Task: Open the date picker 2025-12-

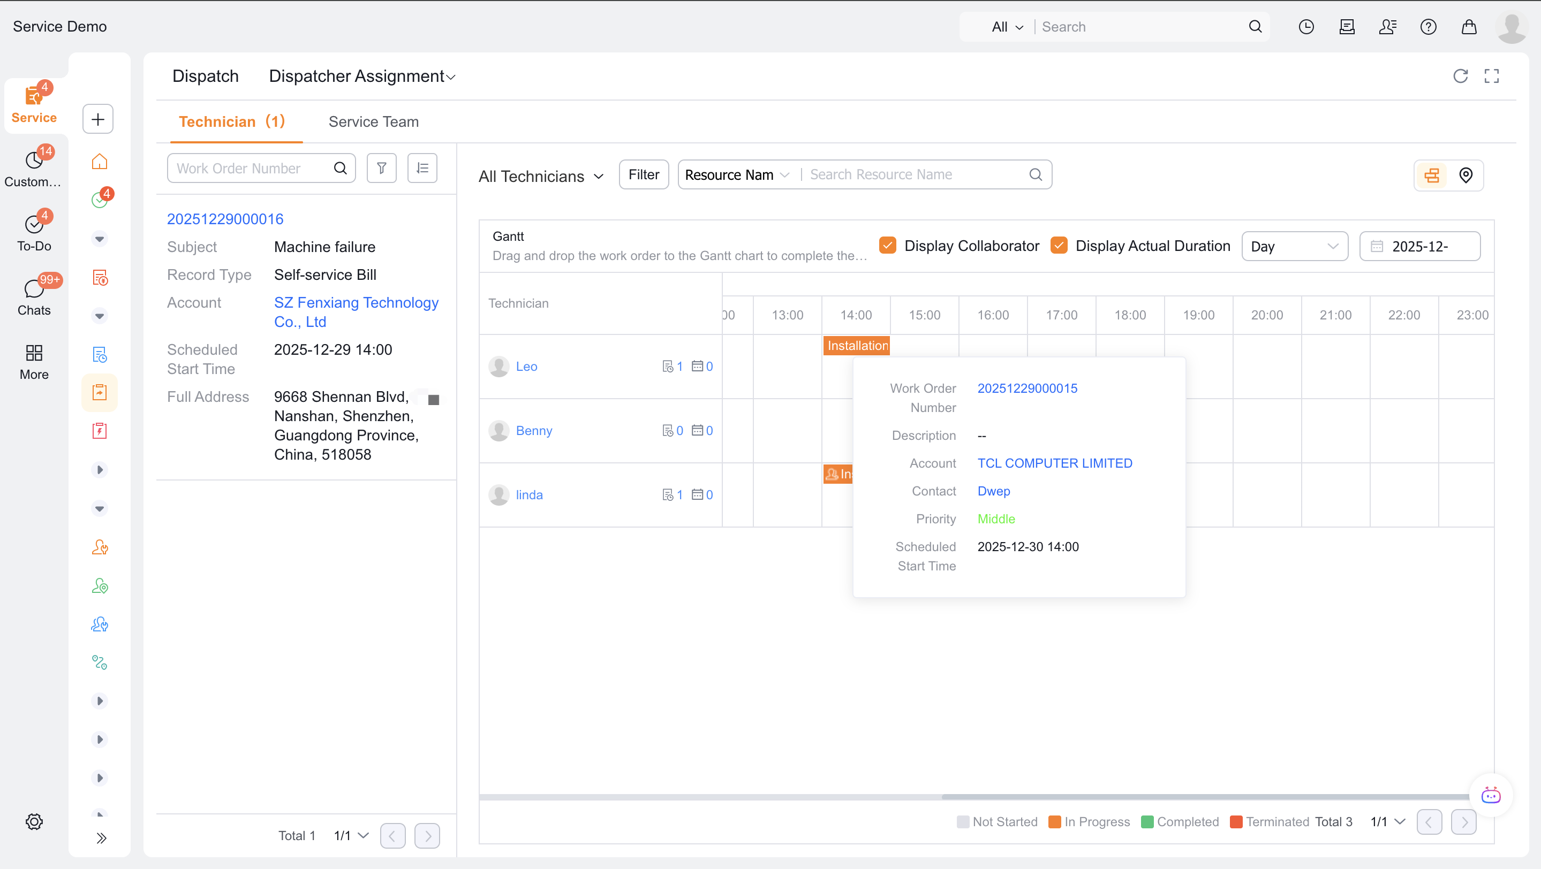Action: (1419, 246)
